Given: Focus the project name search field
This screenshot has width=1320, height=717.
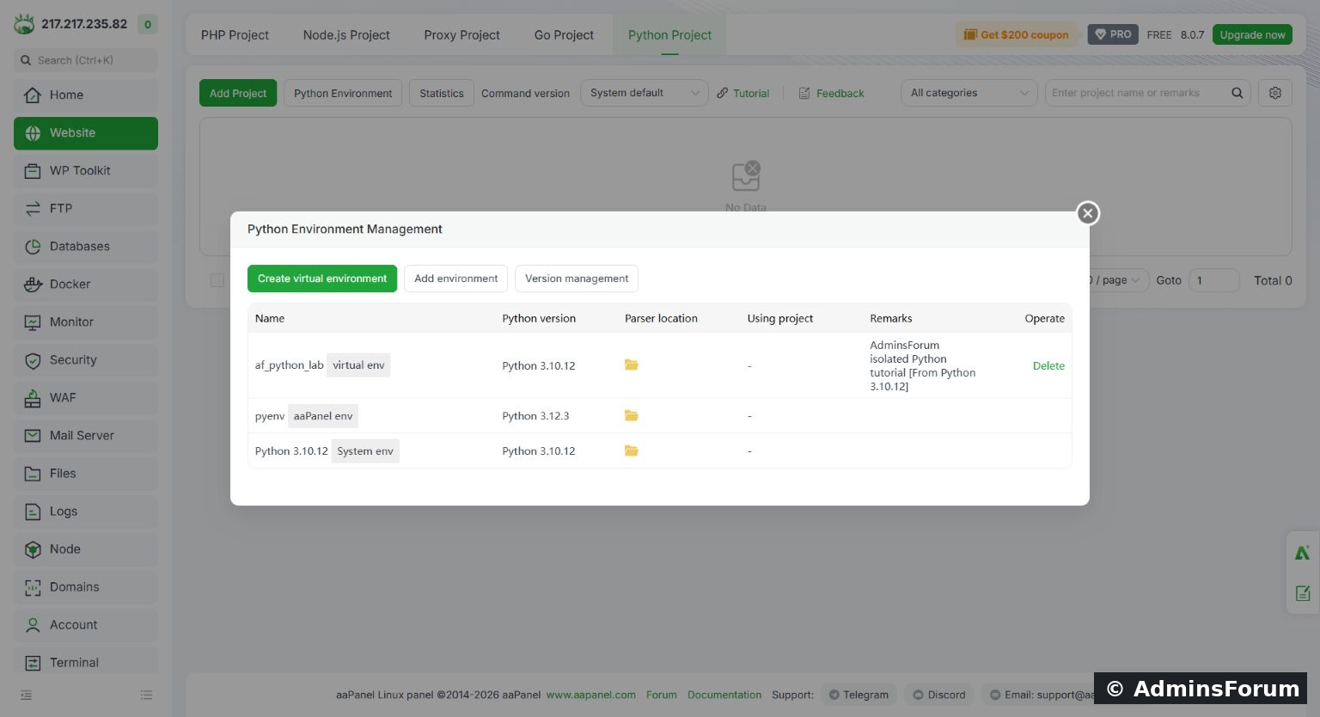Looking at the screenshot, I should pos(1136,93).
